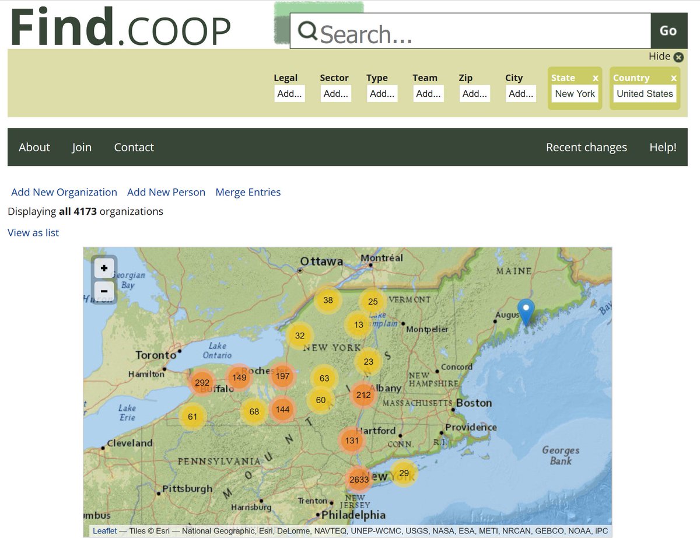Open the About page

34,147
